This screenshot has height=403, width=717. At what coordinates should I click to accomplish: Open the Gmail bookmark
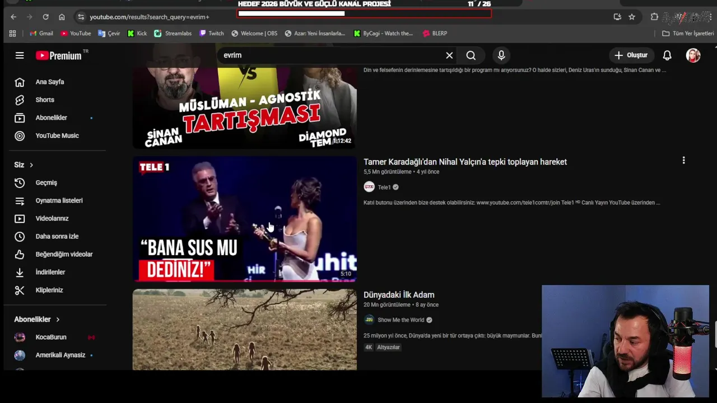41,34
